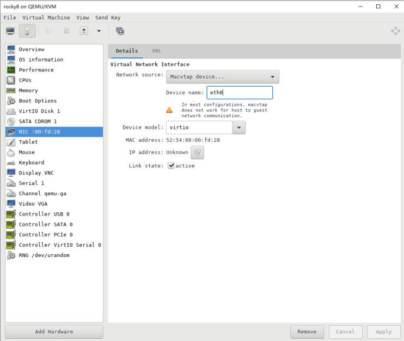The height and width of the screenshot is (341, 404).
Task: Select Serial 1 icon
Action: 11,183
